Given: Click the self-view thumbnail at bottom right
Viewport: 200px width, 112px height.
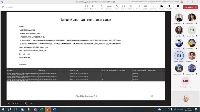Looking at the screenshot, I should click(185, 98).
